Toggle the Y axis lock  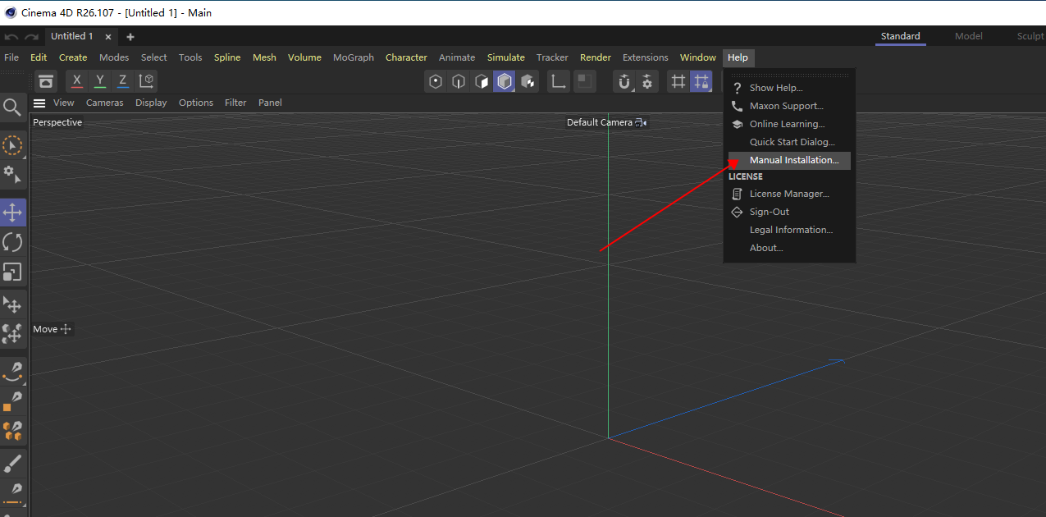tap(98, 80)
